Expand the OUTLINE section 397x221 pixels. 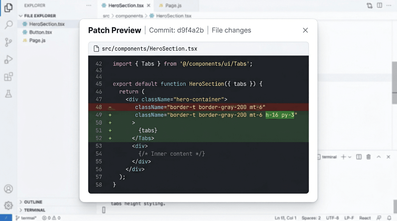pos(31,202)
